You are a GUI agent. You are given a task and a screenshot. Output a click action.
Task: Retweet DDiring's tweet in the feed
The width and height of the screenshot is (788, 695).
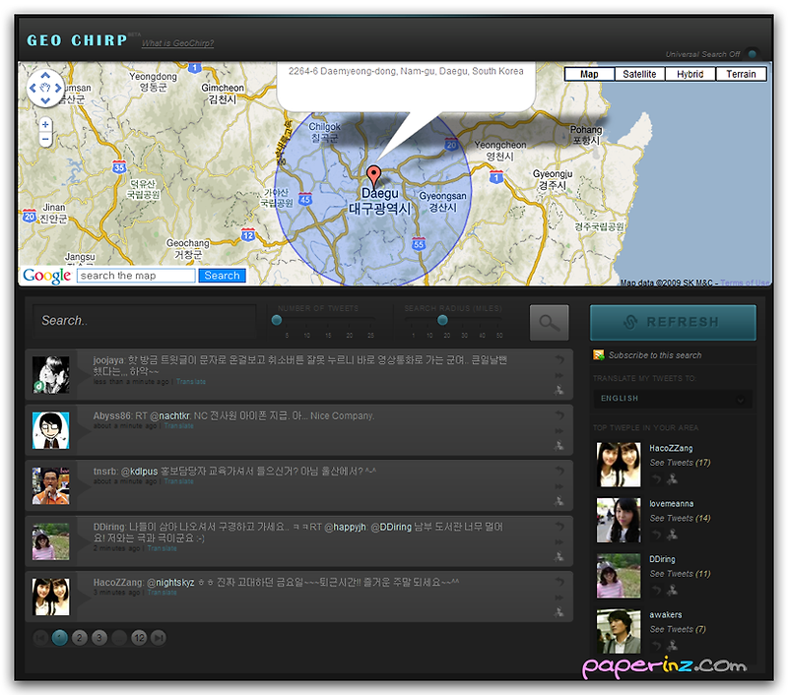coord(559,541)
